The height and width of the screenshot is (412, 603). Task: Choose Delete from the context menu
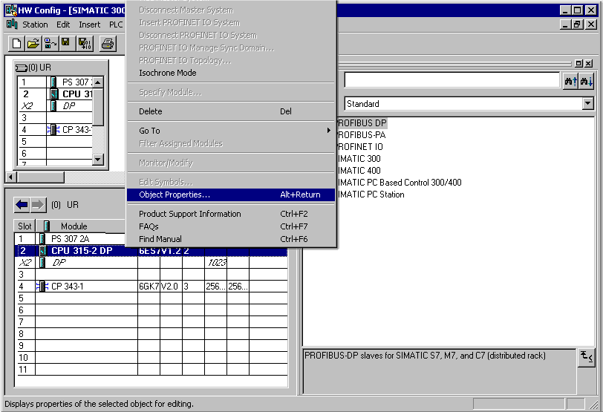230,111
